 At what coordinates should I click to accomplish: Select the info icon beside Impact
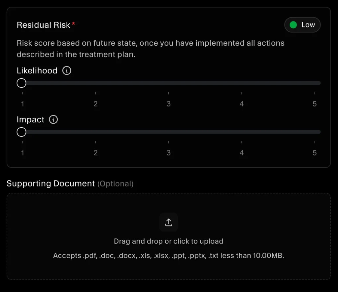pos(53,119)
